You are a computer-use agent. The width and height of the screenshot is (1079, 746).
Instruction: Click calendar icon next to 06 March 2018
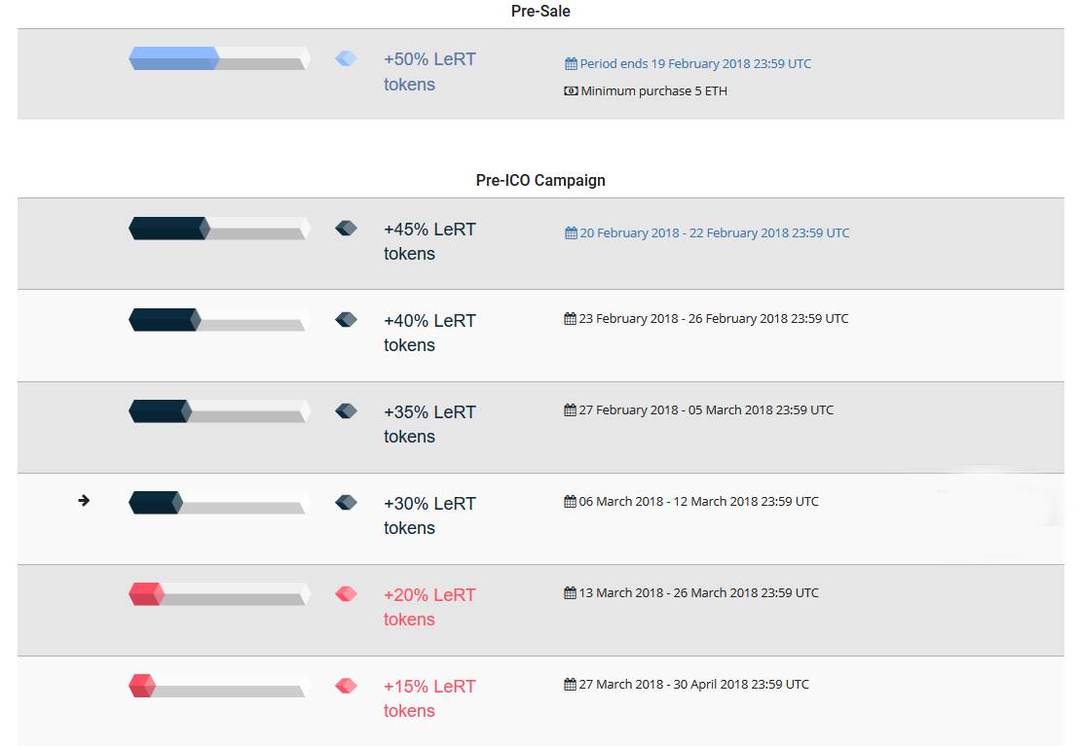[570, 501]
